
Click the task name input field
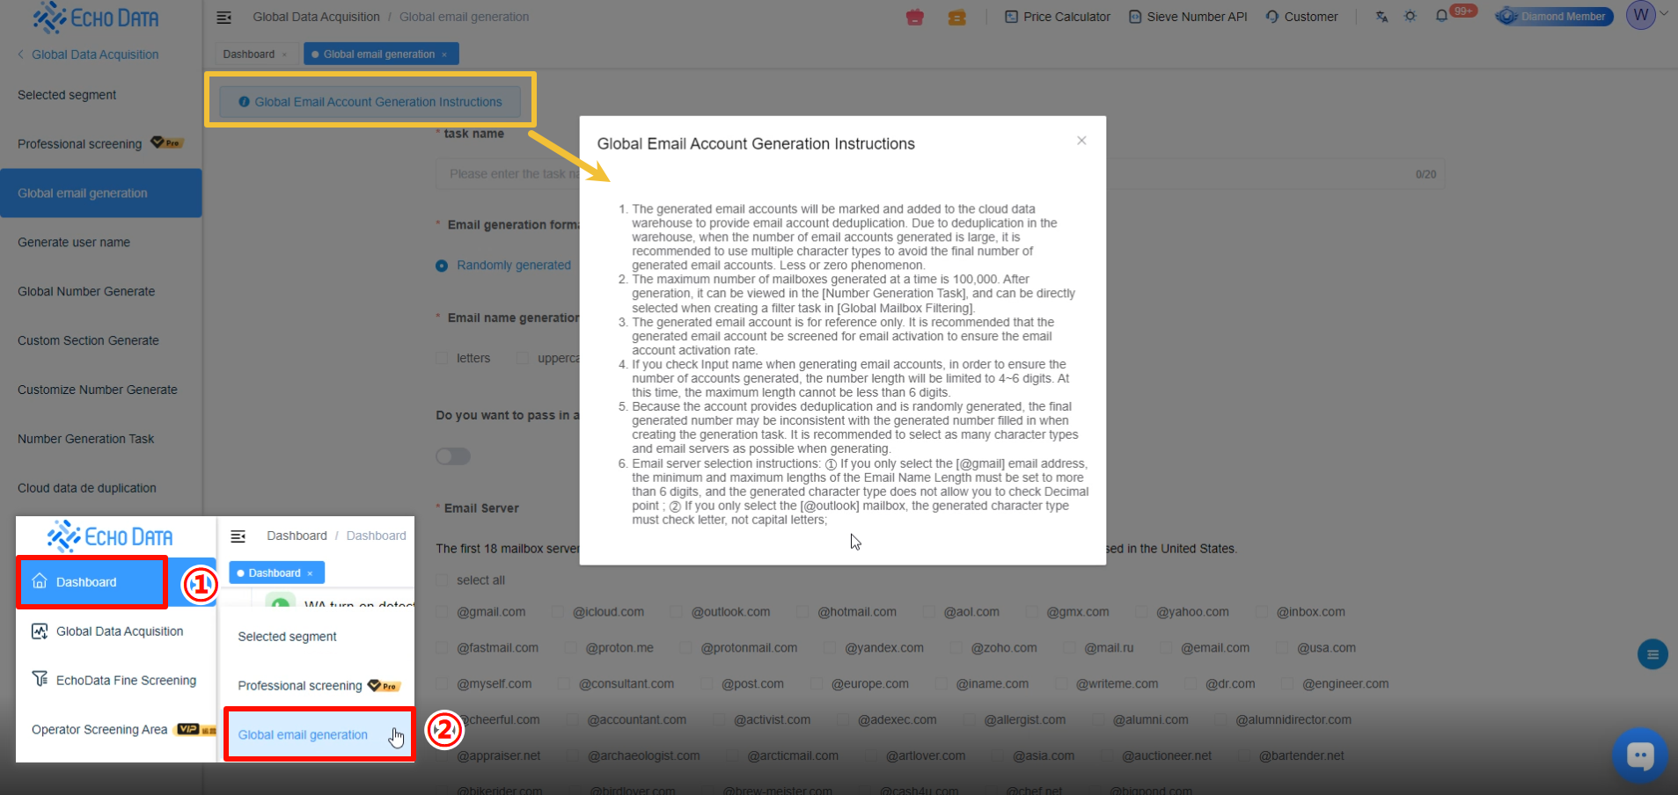506,174
